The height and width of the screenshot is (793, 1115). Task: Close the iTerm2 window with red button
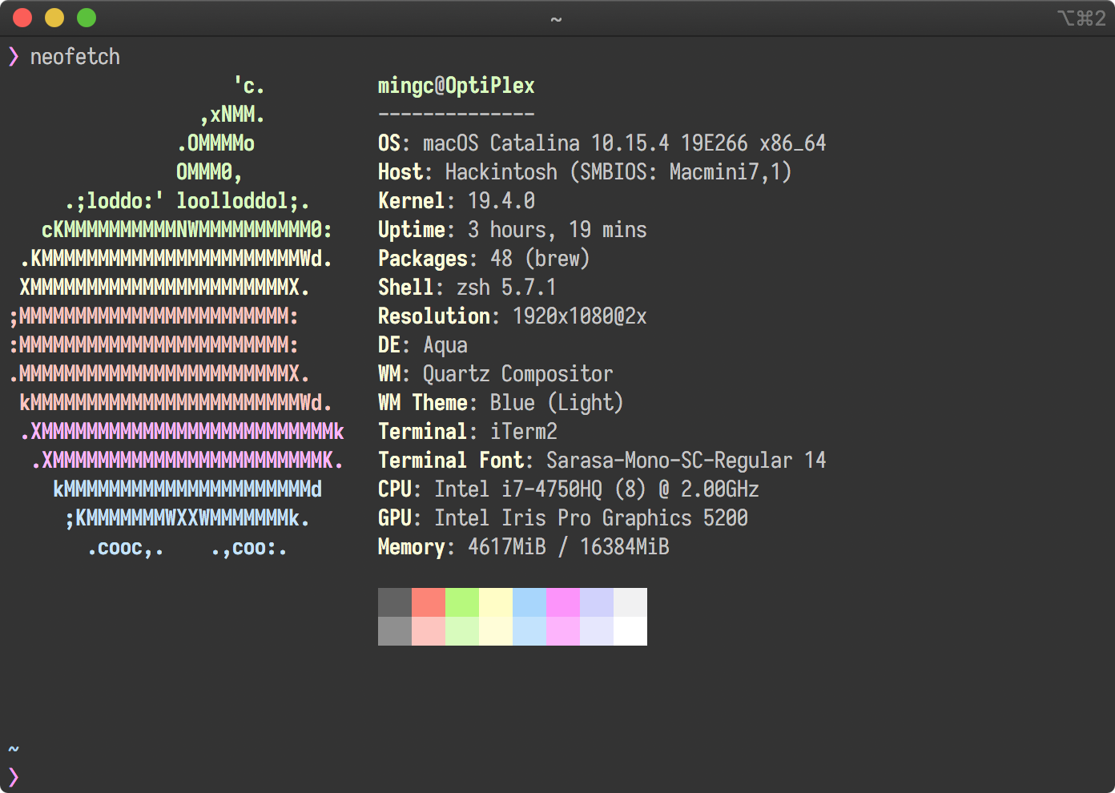tap(22, 18)
